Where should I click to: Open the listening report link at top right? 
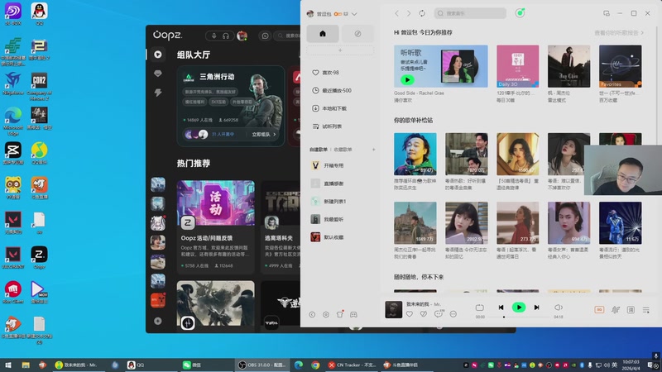click(619, 32)
